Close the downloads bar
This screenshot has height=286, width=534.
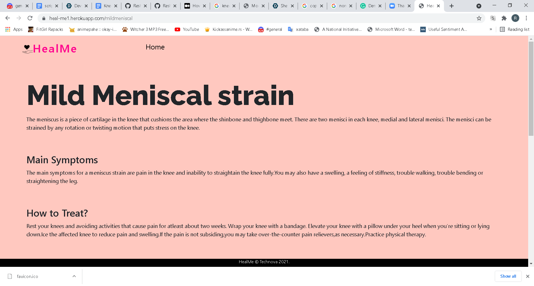tap(528, 276)
